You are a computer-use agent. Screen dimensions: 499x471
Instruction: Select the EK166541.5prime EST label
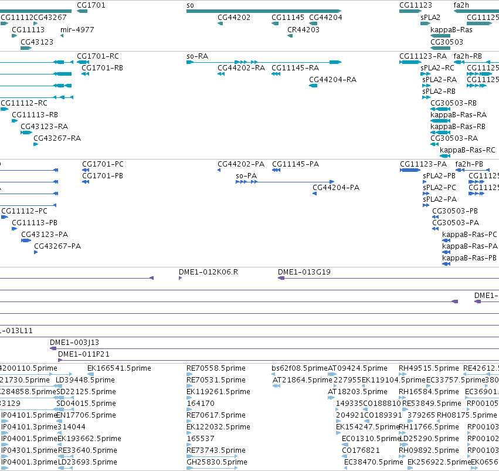120,368
